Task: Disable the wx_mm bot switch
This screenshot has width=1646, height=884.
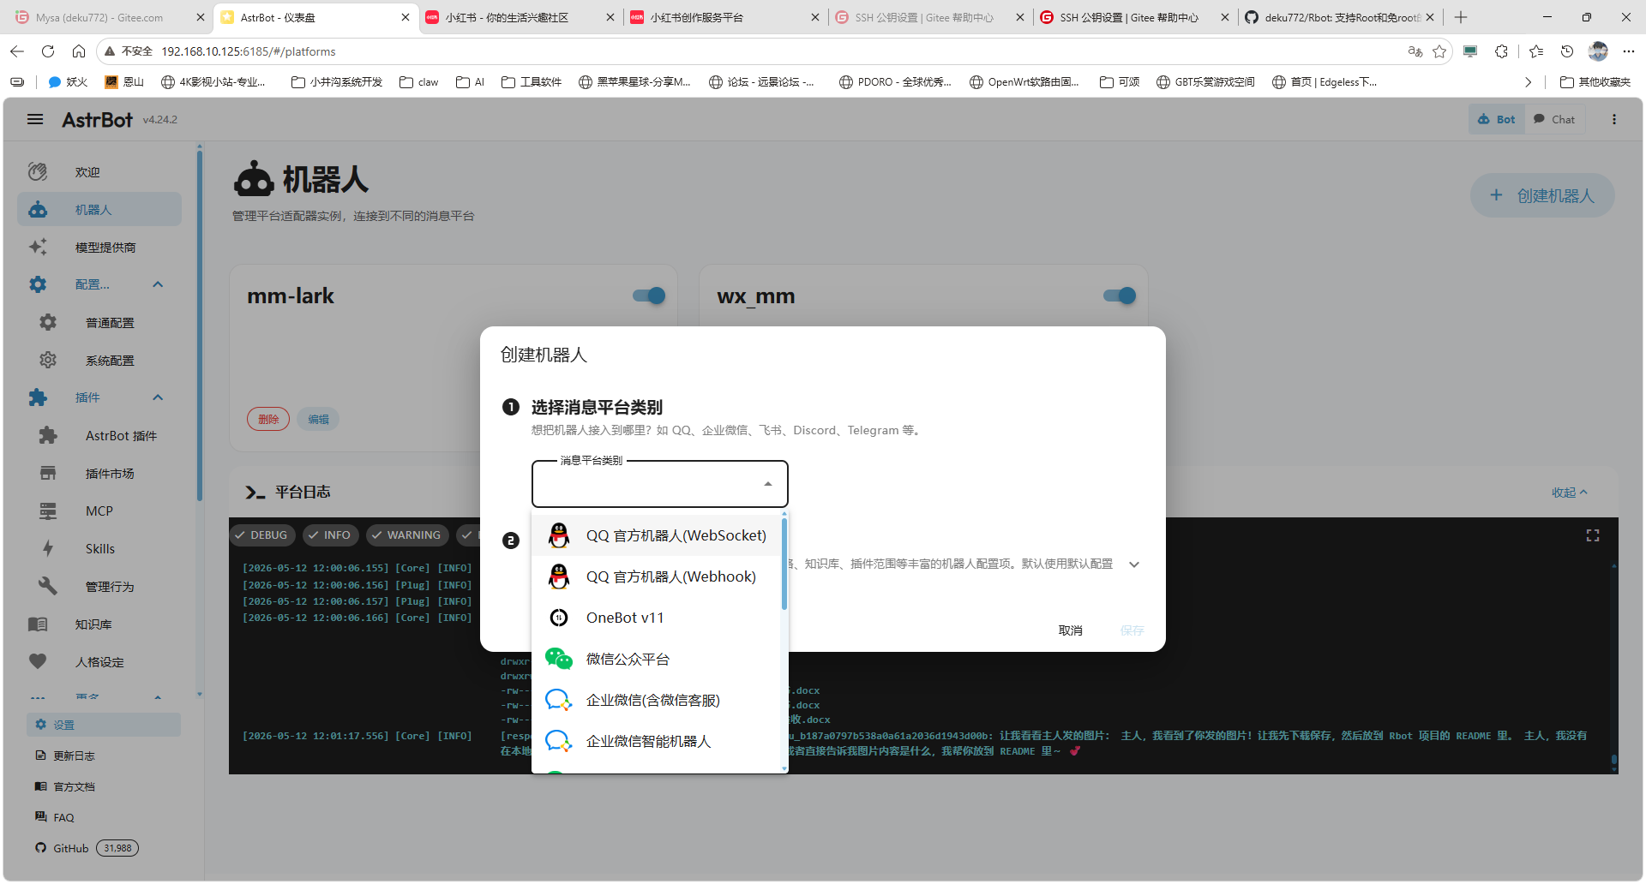Action: tap(1120, 296)
